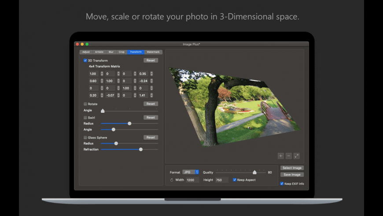383x216 pixels.
Task: Click the Save Image button
Action: (x=292, y=175)
